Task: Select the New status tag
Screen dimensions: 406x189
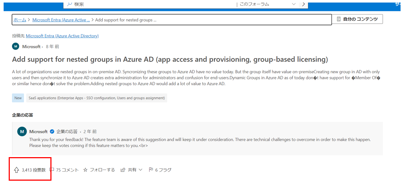Action: pos(18,98)
